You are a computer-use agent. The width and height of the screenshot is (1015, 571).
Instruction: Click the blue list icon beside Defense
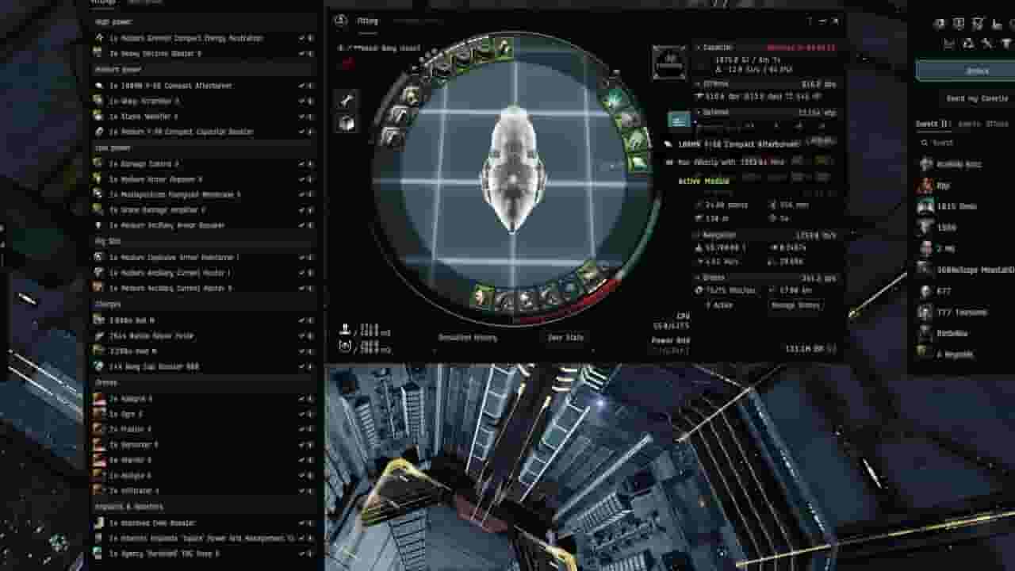click(x=679, y=121)
